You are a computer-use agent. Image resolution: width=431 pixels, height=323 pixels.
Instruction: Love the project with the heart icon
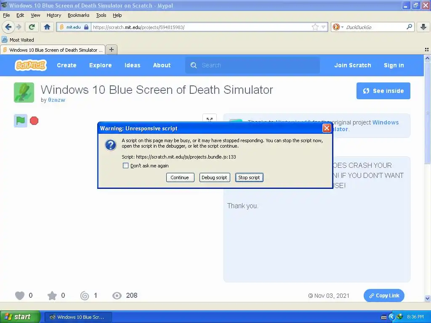tap(19, 296)
